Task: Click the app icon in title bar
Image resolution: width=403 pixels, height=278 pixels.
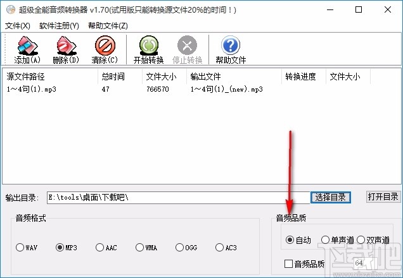Action: (x=11, y=9)
